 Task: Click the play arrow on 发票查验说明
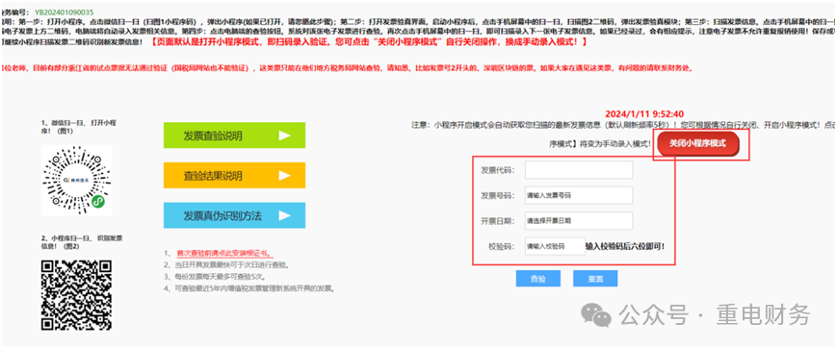pyautogui.click(x=284, y=136)
